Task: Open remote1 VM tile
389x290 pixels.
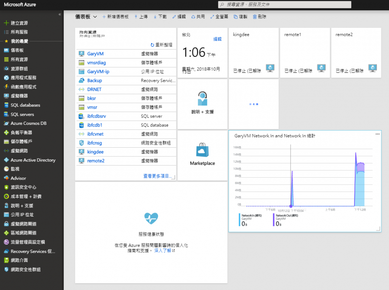Action: pos(305,53)
